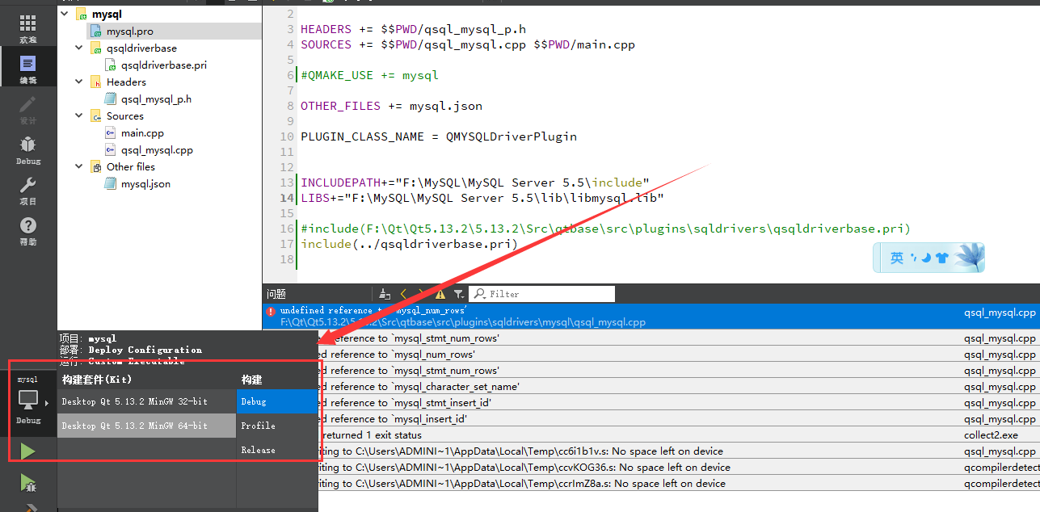Screen dimensions: 1040x512
Task: Select the Profile build configuration
Action: [x=258, y=426]
